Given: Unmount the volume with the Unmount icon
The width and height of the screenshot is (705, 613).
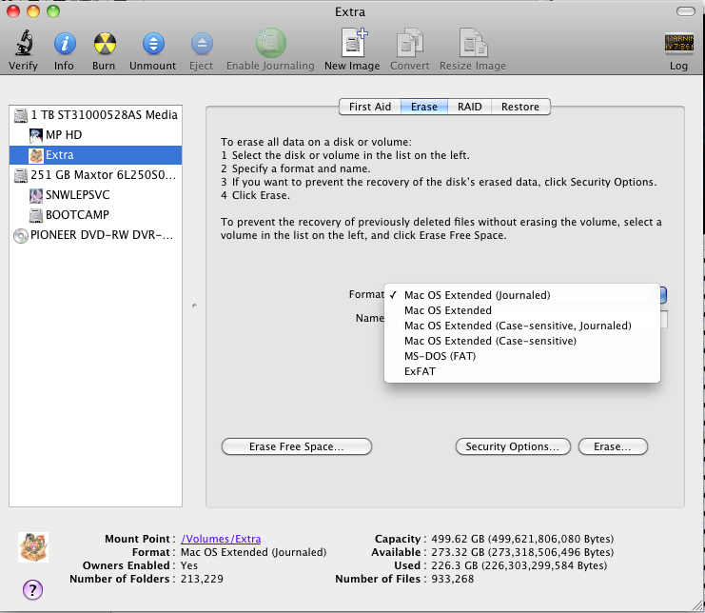Looking at the screenshot, I should point(153,44).
